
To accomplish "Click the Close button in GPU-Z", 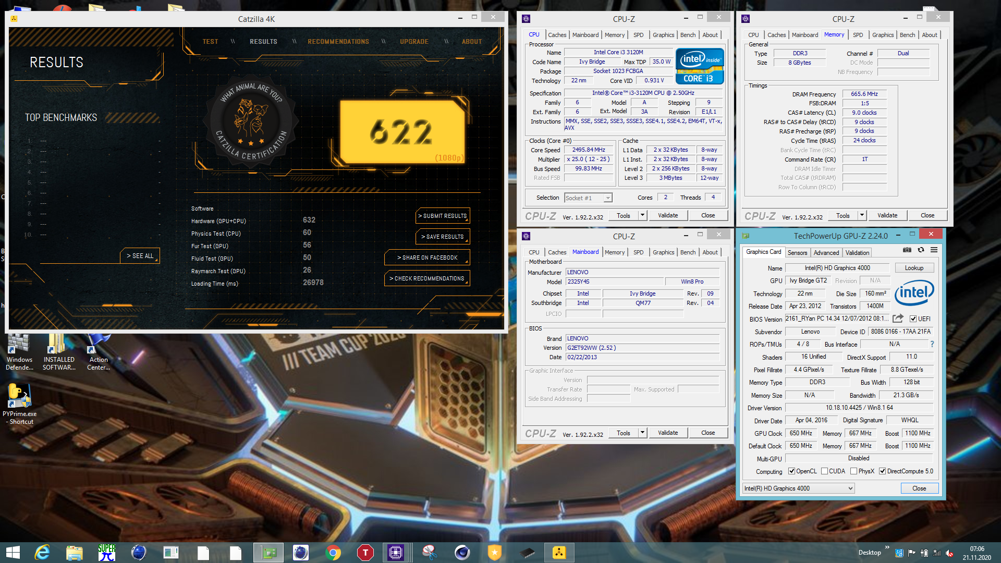I will point(919,488).
